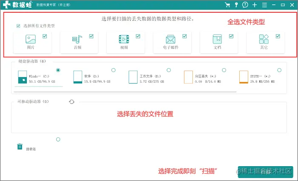Click the 硬盘驱动器 (6) section label
This screenshot has height=181, width=298.
click(32, 61)
